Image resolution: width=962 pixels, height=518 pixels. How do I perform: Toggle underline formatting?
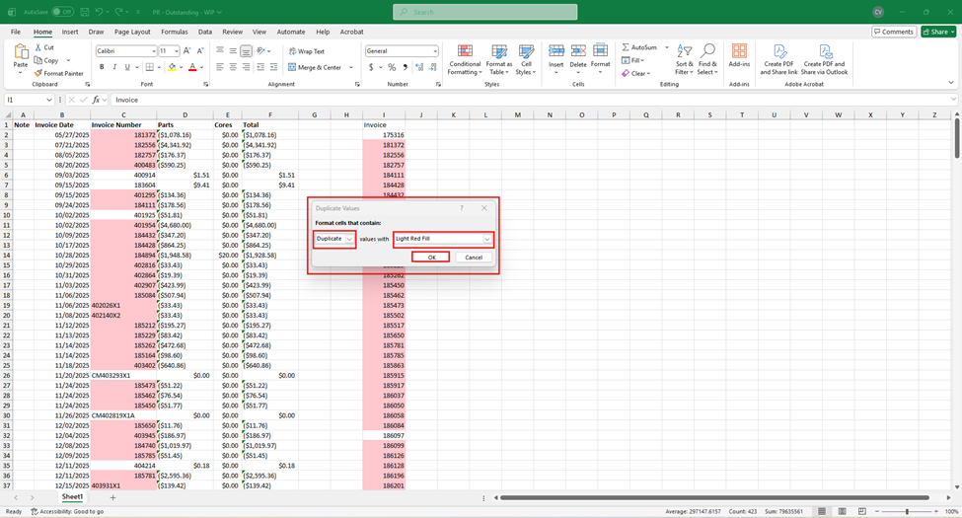coord(127,67)
